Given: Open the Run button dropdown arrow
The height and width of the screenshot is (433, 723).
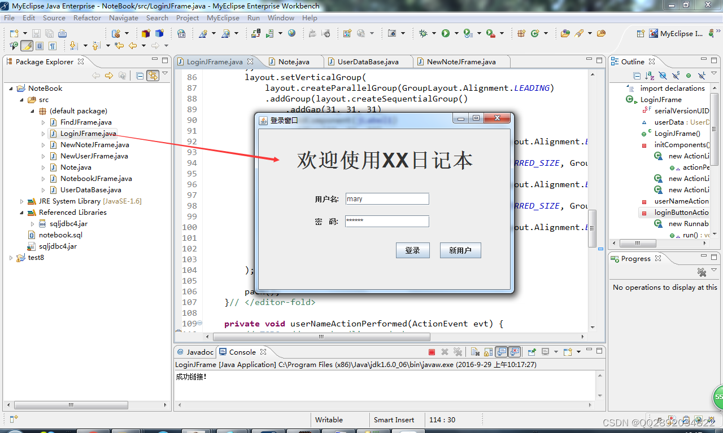Looking at the screenshot, I should tap(456, 33).
